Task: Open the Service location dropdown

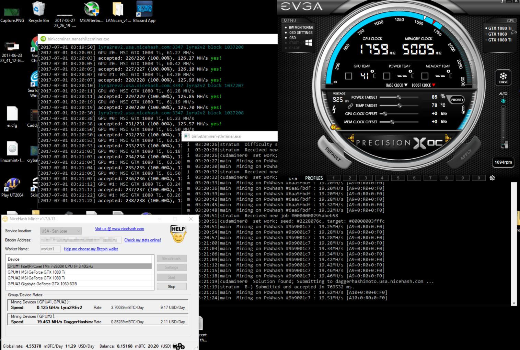Action: point(61,231)
